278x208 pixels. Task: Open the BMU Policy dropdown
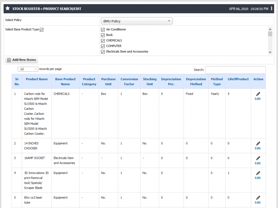pos(137,21)
